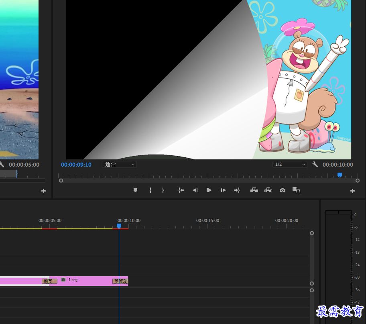
Task: Click the top handle of the audio track scrollbar
Action: pyautogui.click(x=312, y=290)
